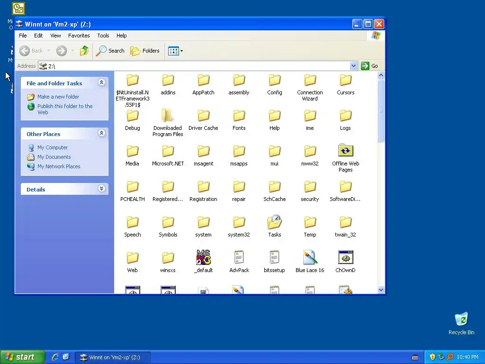The height and width of the screenshot is (364, 485).
Task: Open the SchCache folder
Action: [x=274, y=187]
